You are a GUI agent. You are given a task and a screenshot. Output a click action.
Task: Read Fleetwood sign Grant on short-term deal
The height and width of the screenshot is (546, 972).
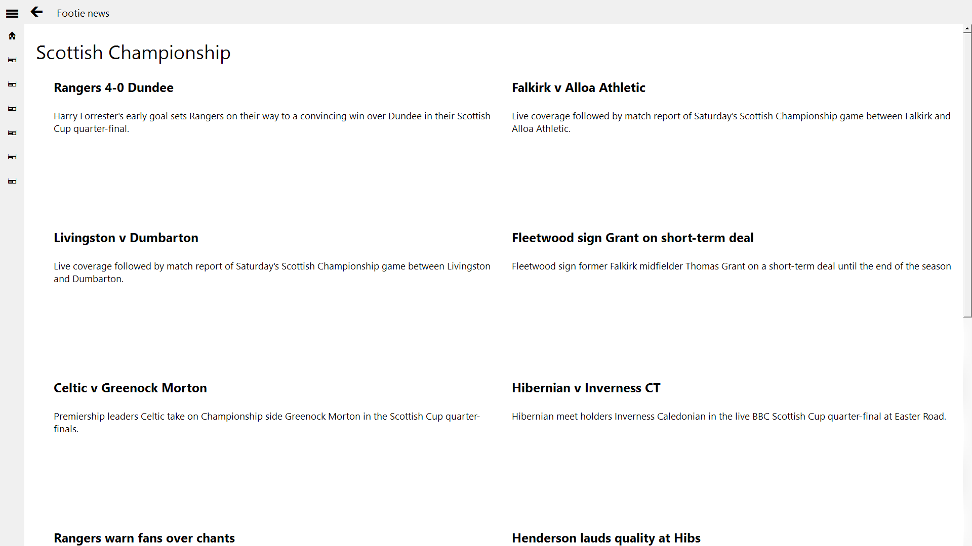coord(632,238)
